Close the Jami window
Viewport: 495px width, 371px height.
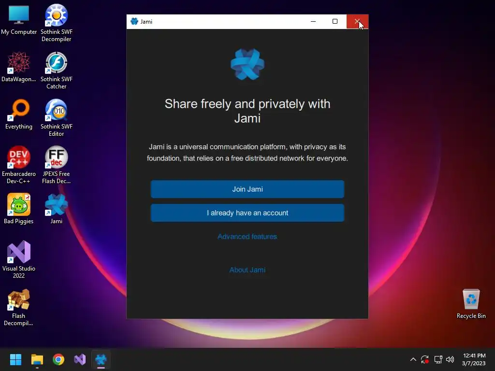click(x=357, y=21)
